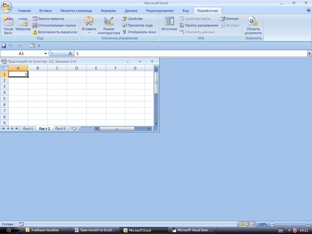The image size is (312, 234).
Task: Select row 5 header
Action: [4, 98]
